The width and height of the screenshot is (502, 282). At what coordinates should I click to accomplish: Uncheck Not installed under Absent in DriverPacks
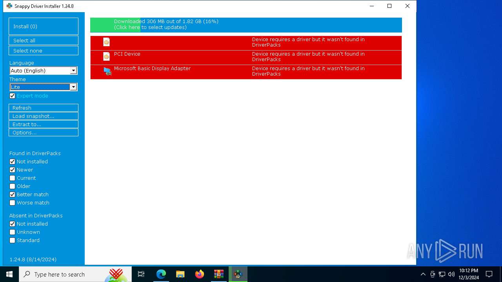pos(12,224)
